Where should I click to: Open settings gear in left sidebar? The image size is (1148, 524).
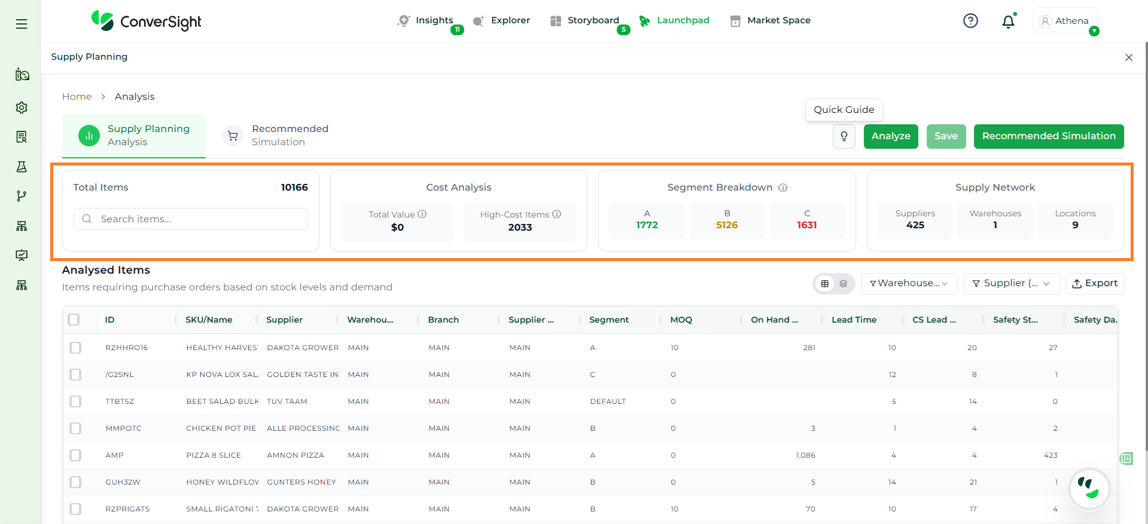point(22,108)
